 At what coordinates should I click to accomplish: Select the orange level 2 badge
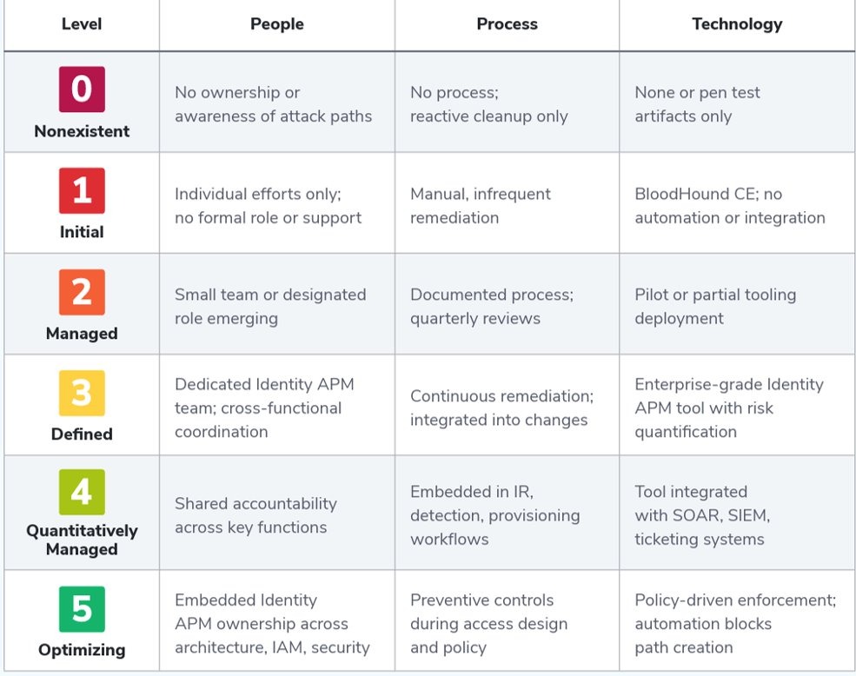[82, 292]
